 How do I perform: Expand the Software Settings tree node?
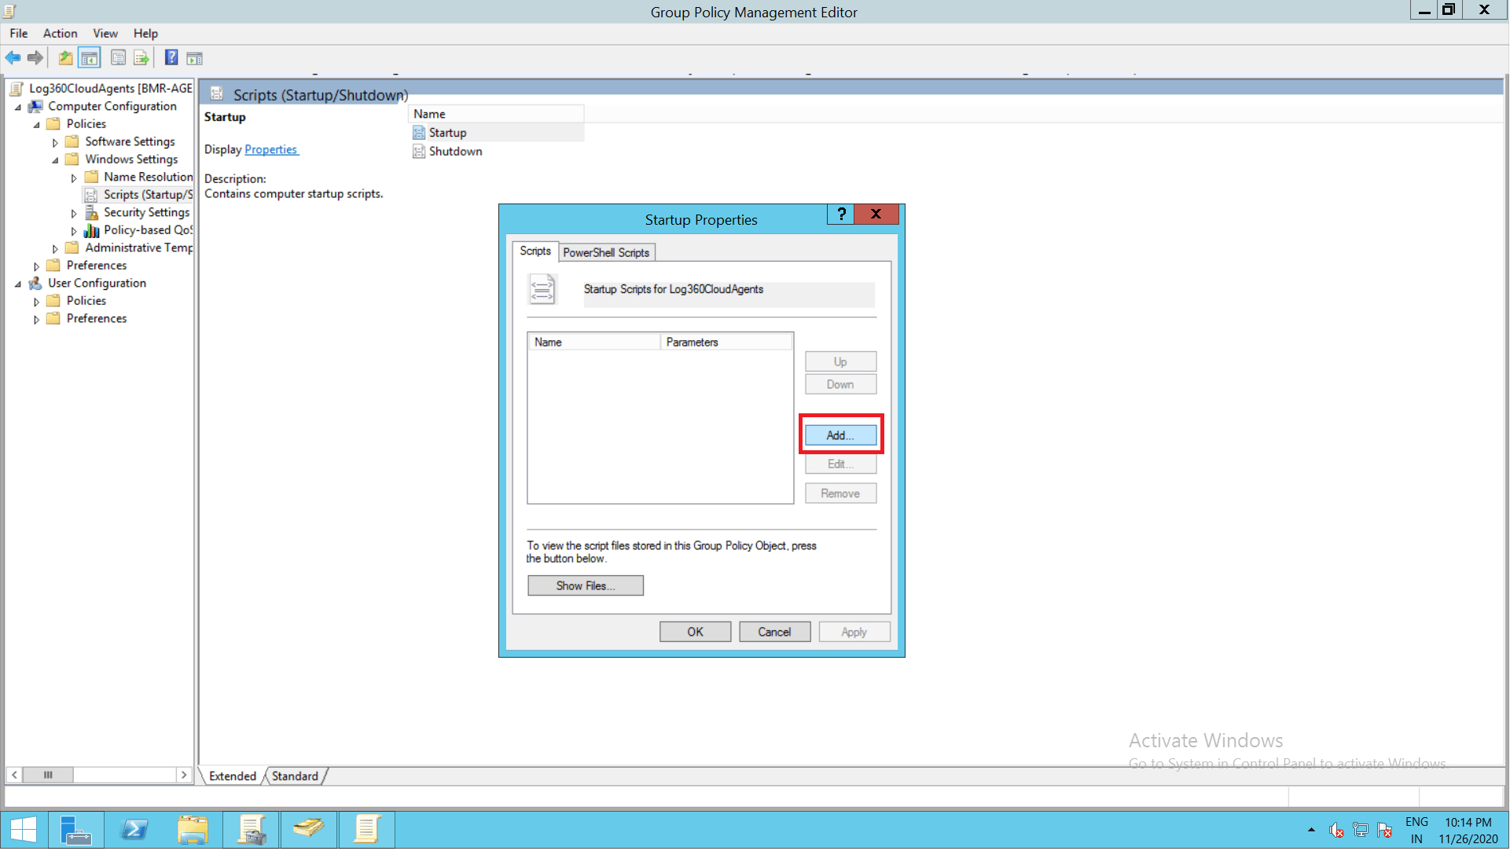pos(55,143)
